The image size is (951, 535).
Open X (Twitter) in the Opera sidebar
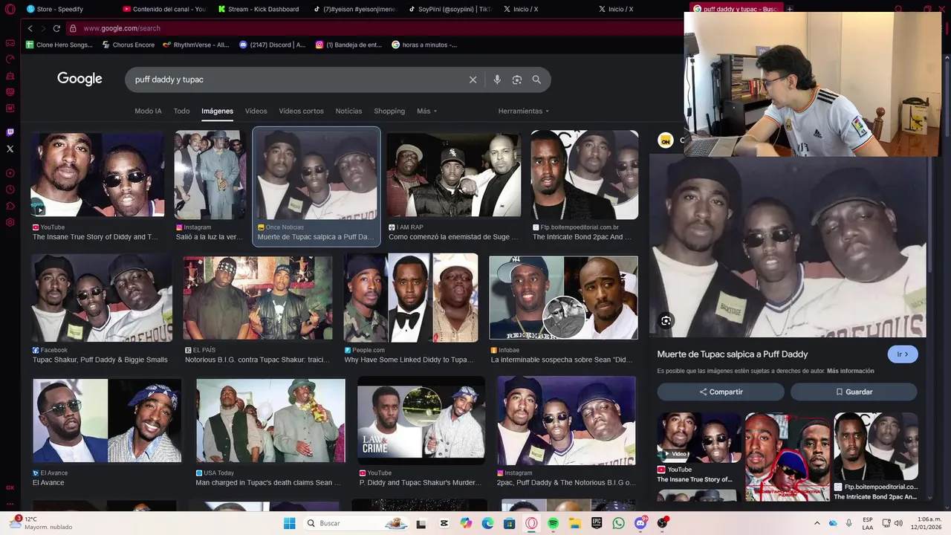click(x=10, y=149)
